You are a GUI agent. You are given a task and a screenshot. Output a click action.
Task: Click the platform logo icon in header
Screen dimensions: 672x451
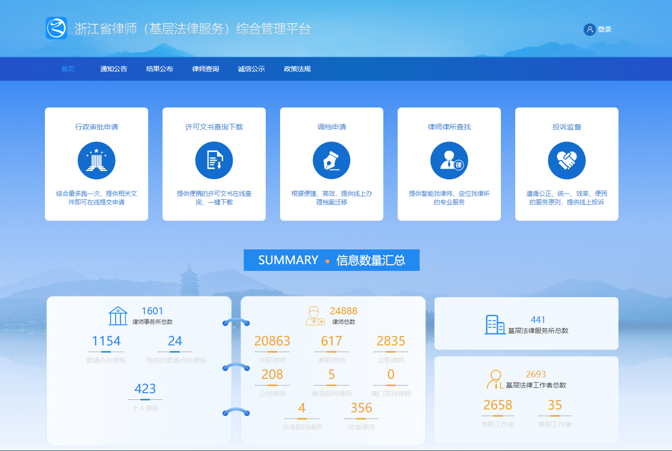pos(56,28)
